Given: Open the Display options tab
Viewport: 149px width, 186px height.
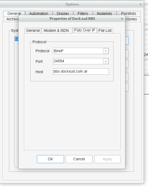Looking at the screenshot, I should tap(63, 13).
